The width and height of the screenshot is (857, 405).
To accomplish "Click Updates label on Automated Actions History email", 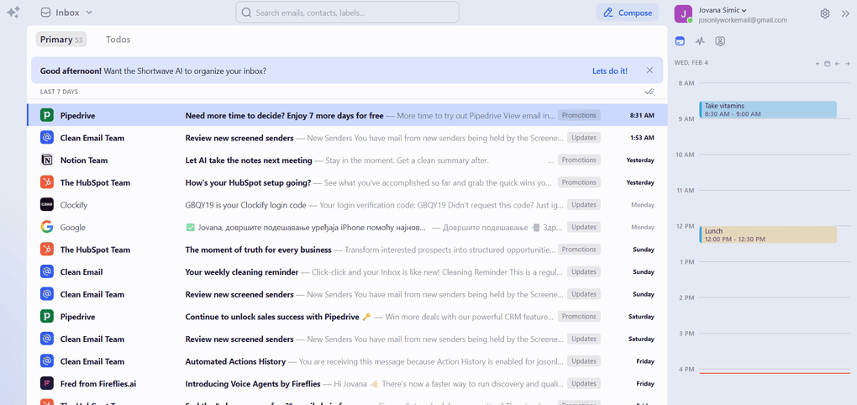I will 584,360.
